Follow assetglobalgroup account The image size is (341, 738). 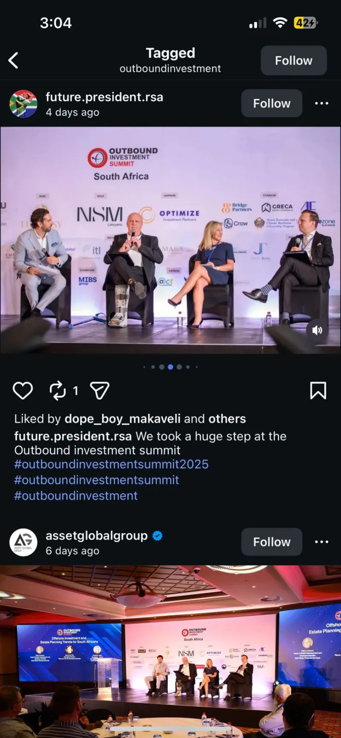pyautogui.click(x=272, y=542)
